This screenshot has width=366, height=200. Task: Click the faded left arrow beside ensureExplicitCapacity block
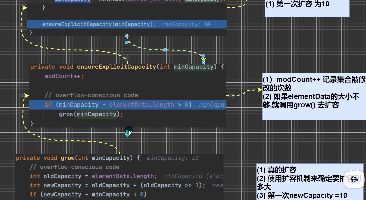tap(22, 95)
